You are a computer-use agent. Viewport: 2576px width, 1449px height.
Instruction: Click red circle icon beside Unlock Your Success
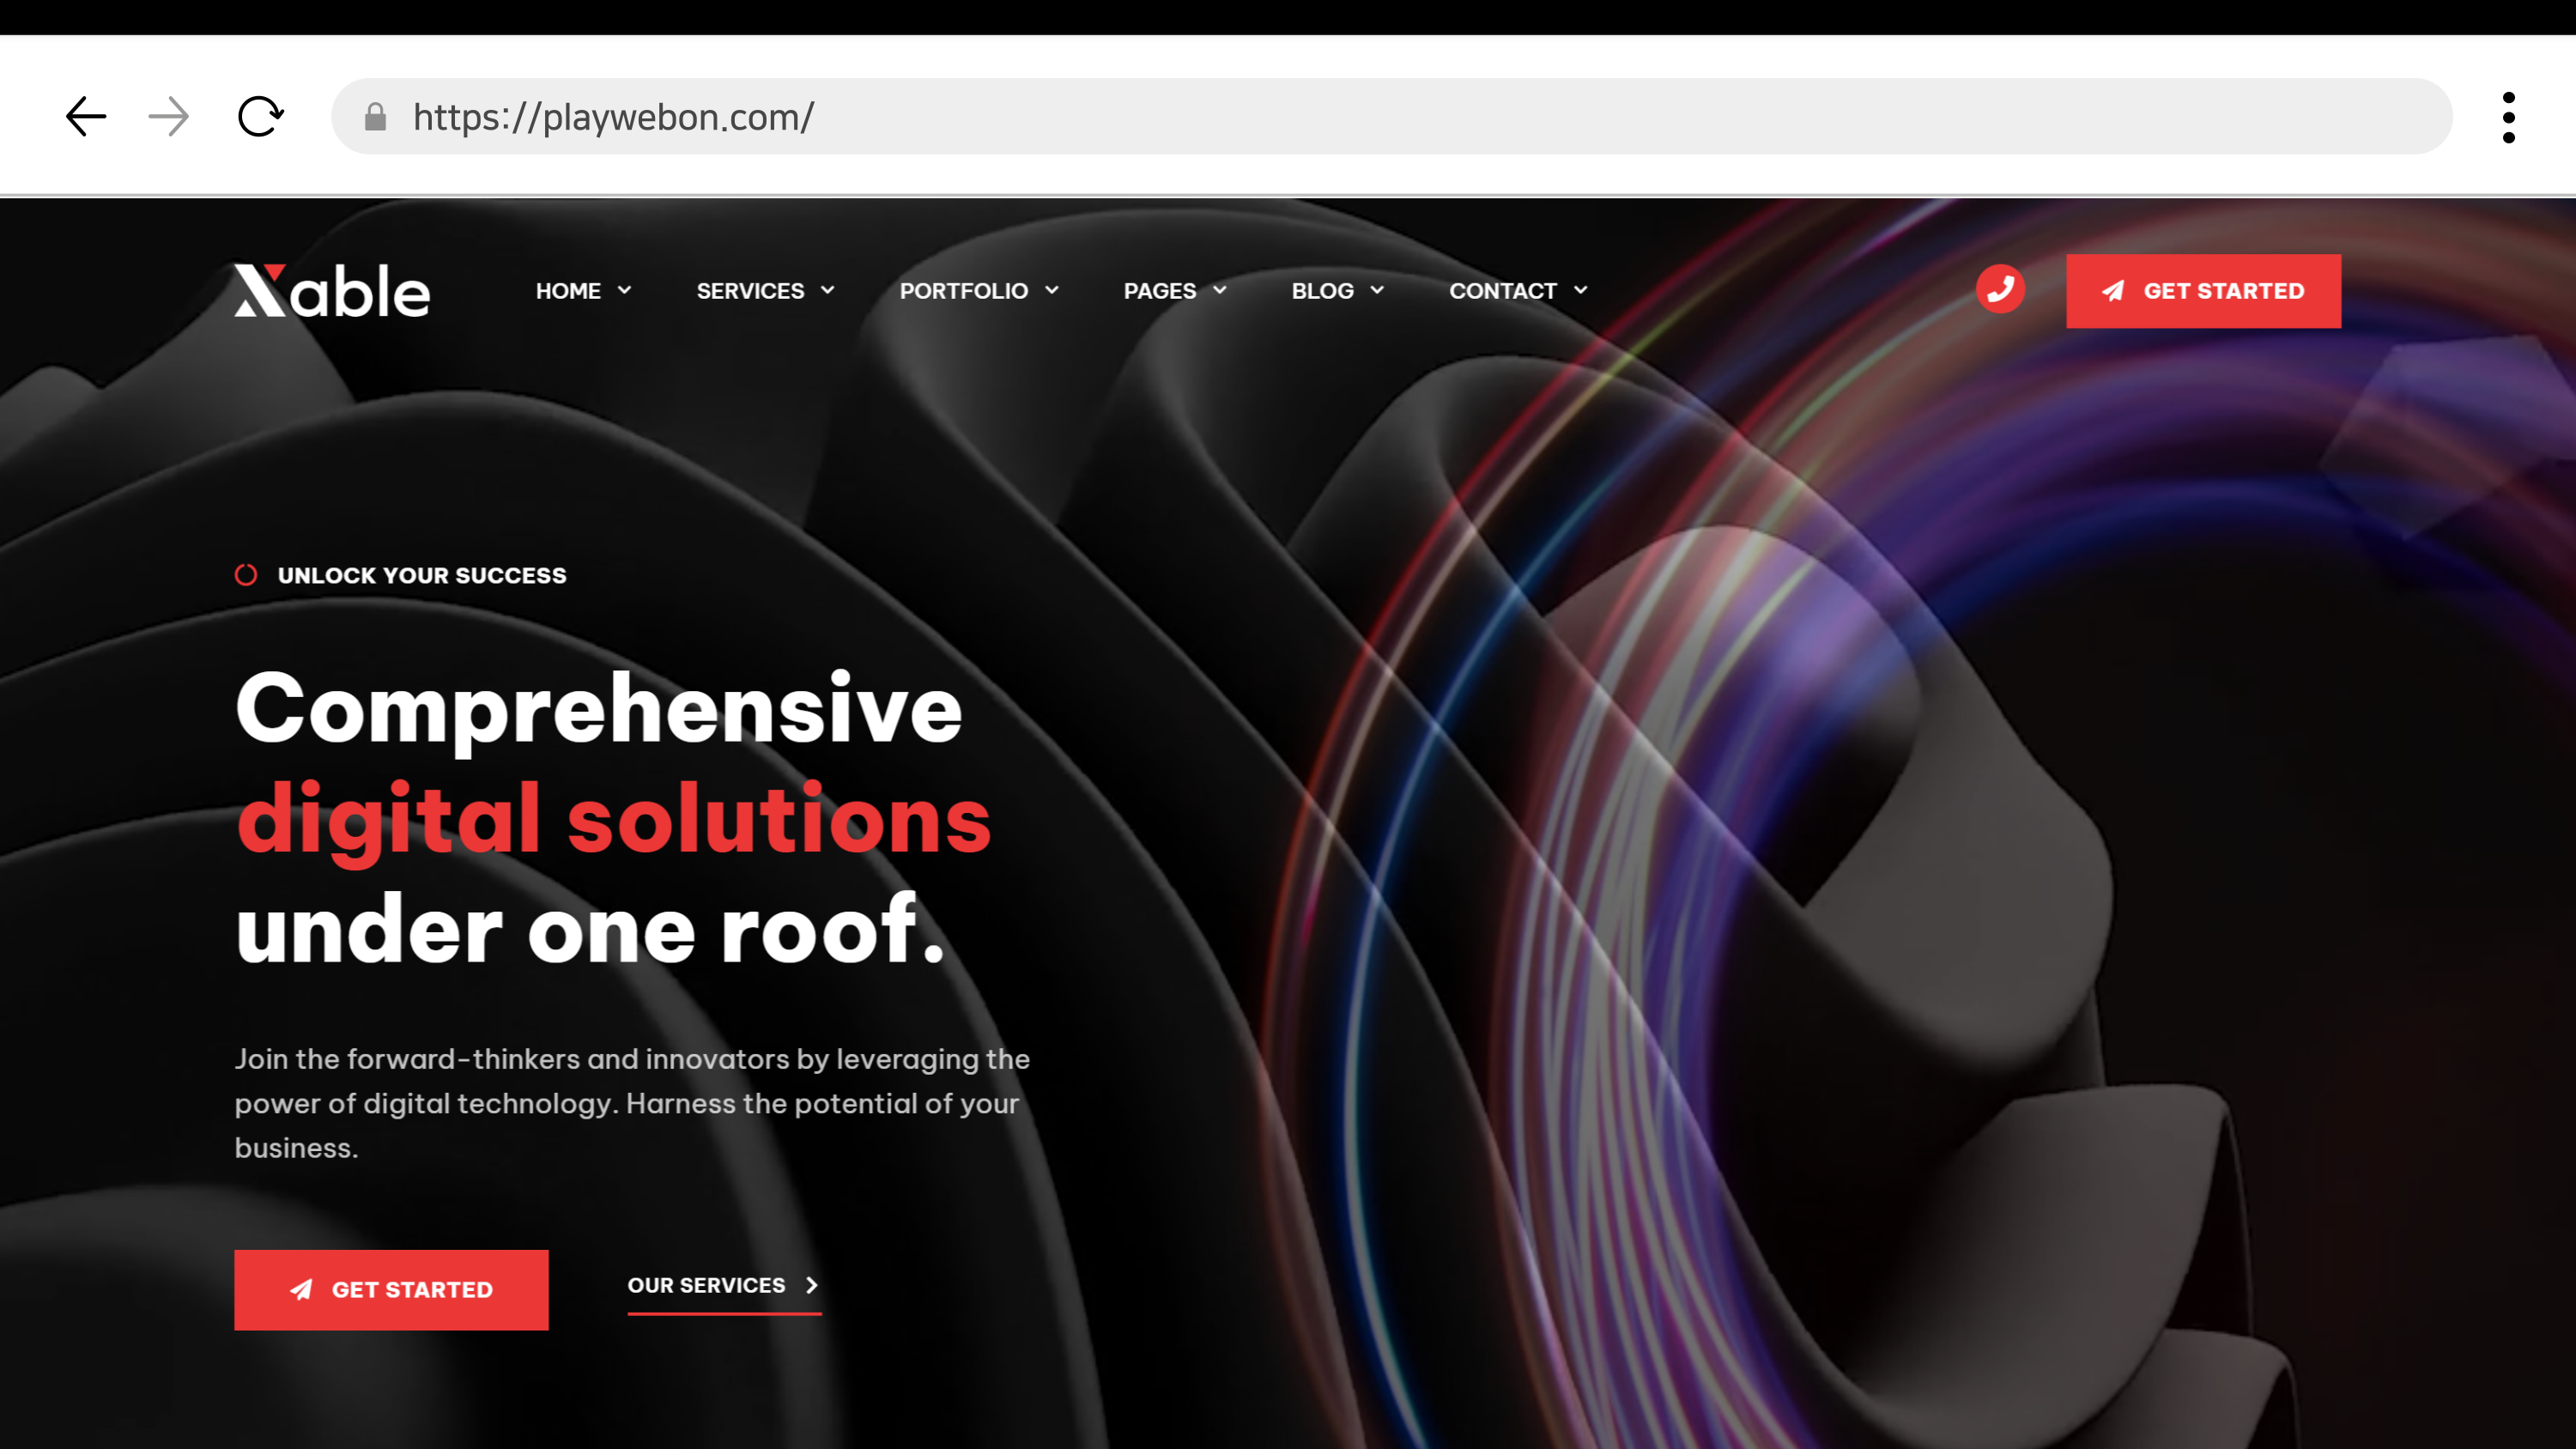246,575
